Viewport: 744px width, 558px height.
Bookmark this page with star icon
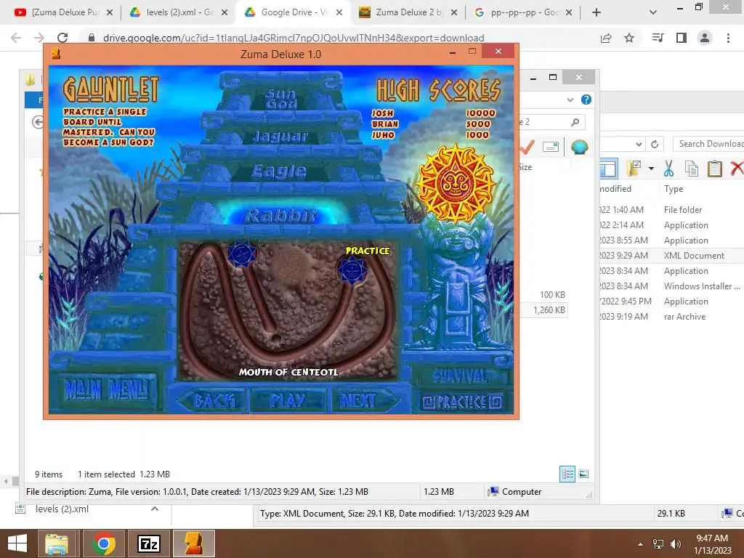pyautogui.click(x=629, y=38)
